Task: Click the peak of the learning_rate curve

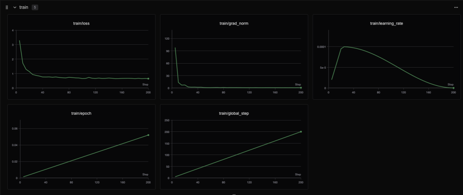Action: [344, 46]
